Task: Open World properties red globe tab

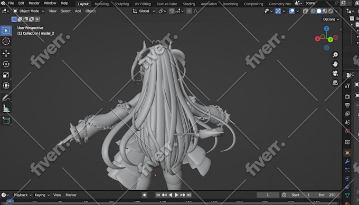Action: [347, 131]
